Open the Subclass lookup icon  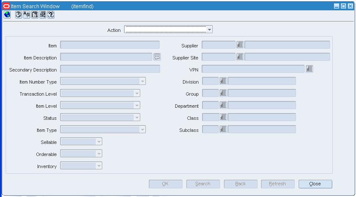coord(223,129)
